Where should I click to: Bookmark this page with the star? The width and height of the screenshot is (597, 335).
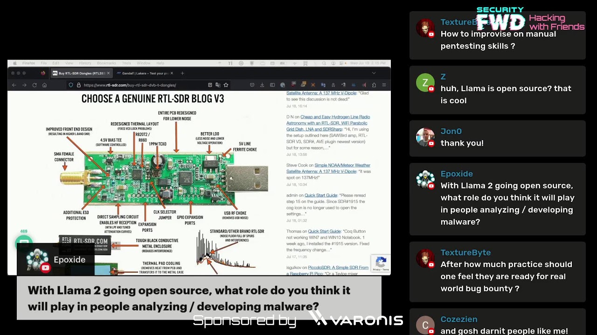coord(226,85)
